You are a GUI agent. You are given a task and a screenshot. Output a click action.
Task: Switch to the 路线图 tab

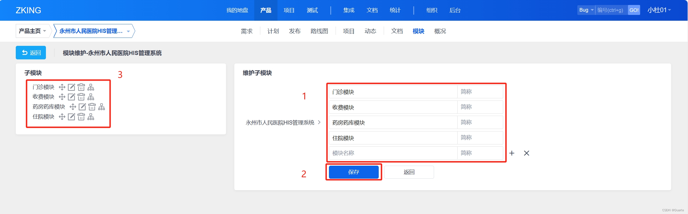click(319, 31)
